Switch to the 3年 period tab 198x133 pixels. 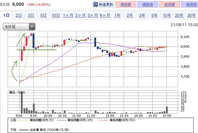(142, 15)
